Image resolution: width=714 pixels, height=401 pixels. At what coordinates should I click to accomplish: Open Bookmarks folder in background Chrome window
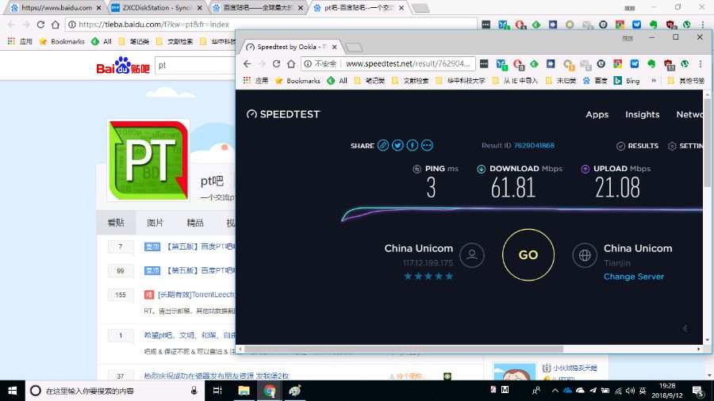click(62, 41)
